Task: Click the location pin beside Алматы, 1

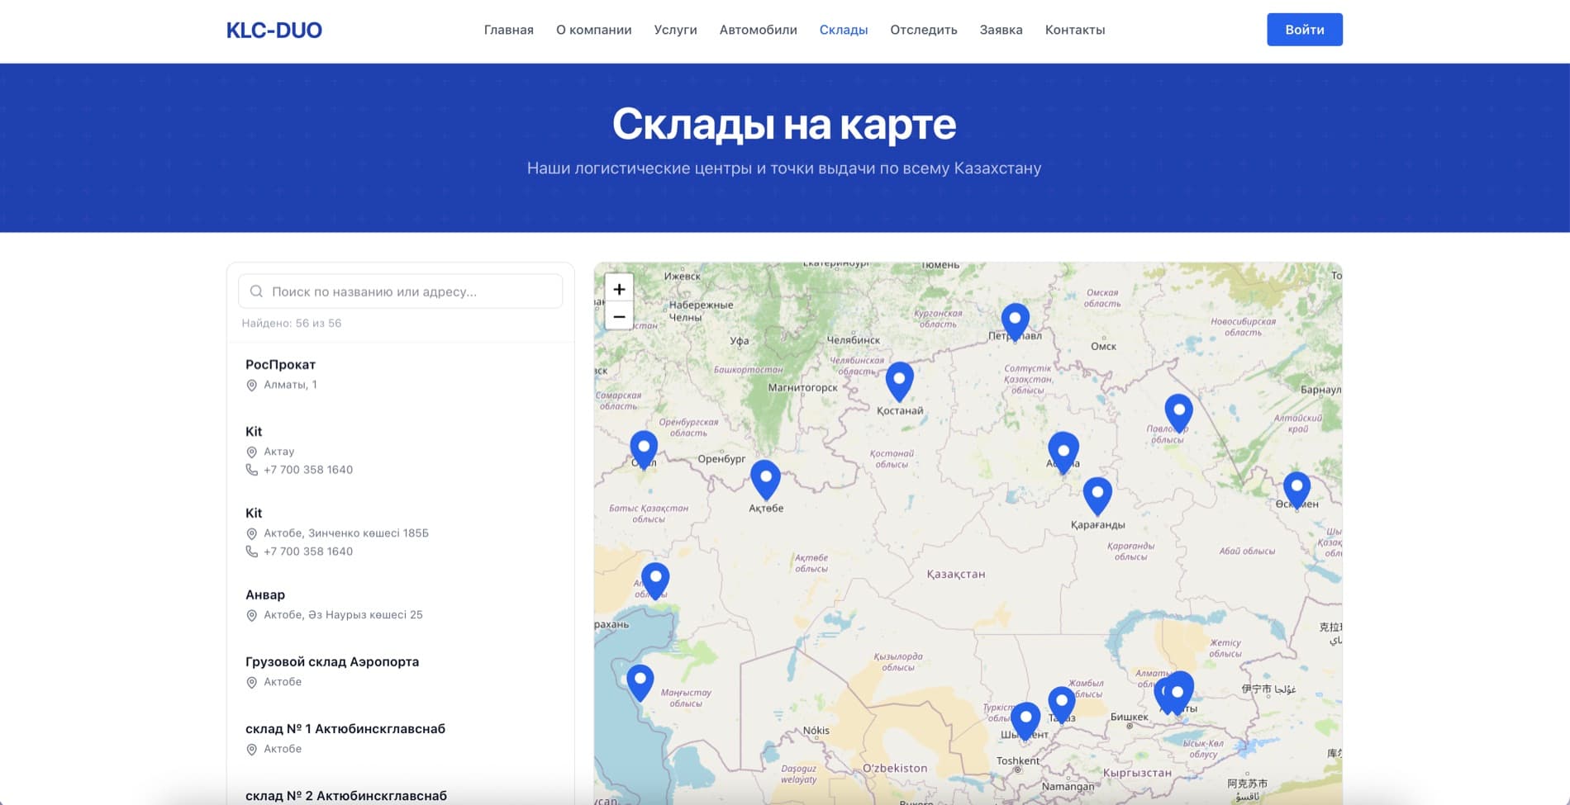Action: (252, 386)
